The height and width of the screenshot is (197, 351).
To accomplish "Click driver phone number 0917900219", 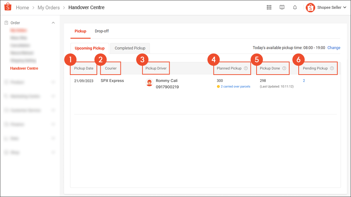I will [x=167, y=87].
